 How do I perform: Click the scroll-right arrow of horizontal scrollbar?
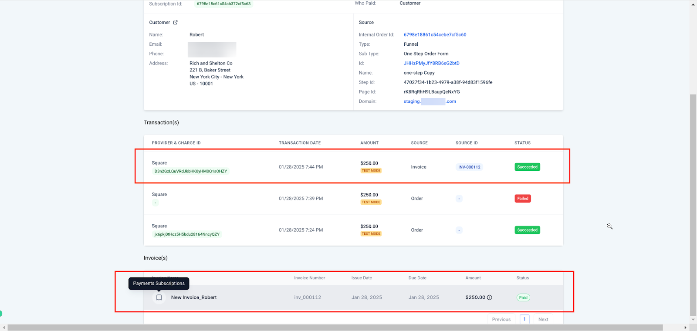(x=685, y=328)
